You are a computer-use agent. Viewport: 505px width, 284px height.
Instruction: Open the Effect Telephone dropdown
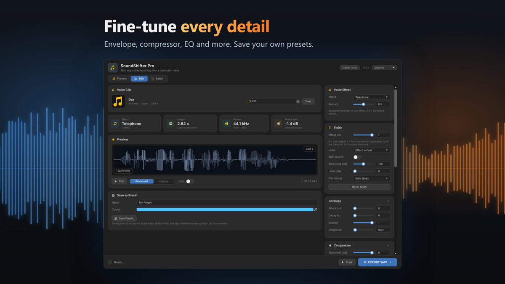pyautogui.click(x=371, y=97)
